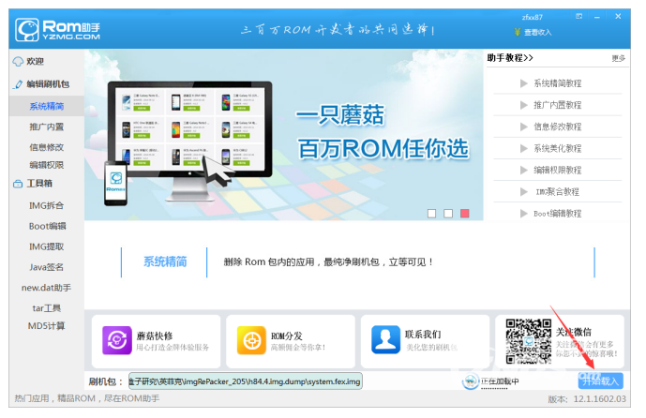Screen dimensions: 646x418
Task: Open the 系统精简教程 tutorial
Action: (x=558, y=83)
